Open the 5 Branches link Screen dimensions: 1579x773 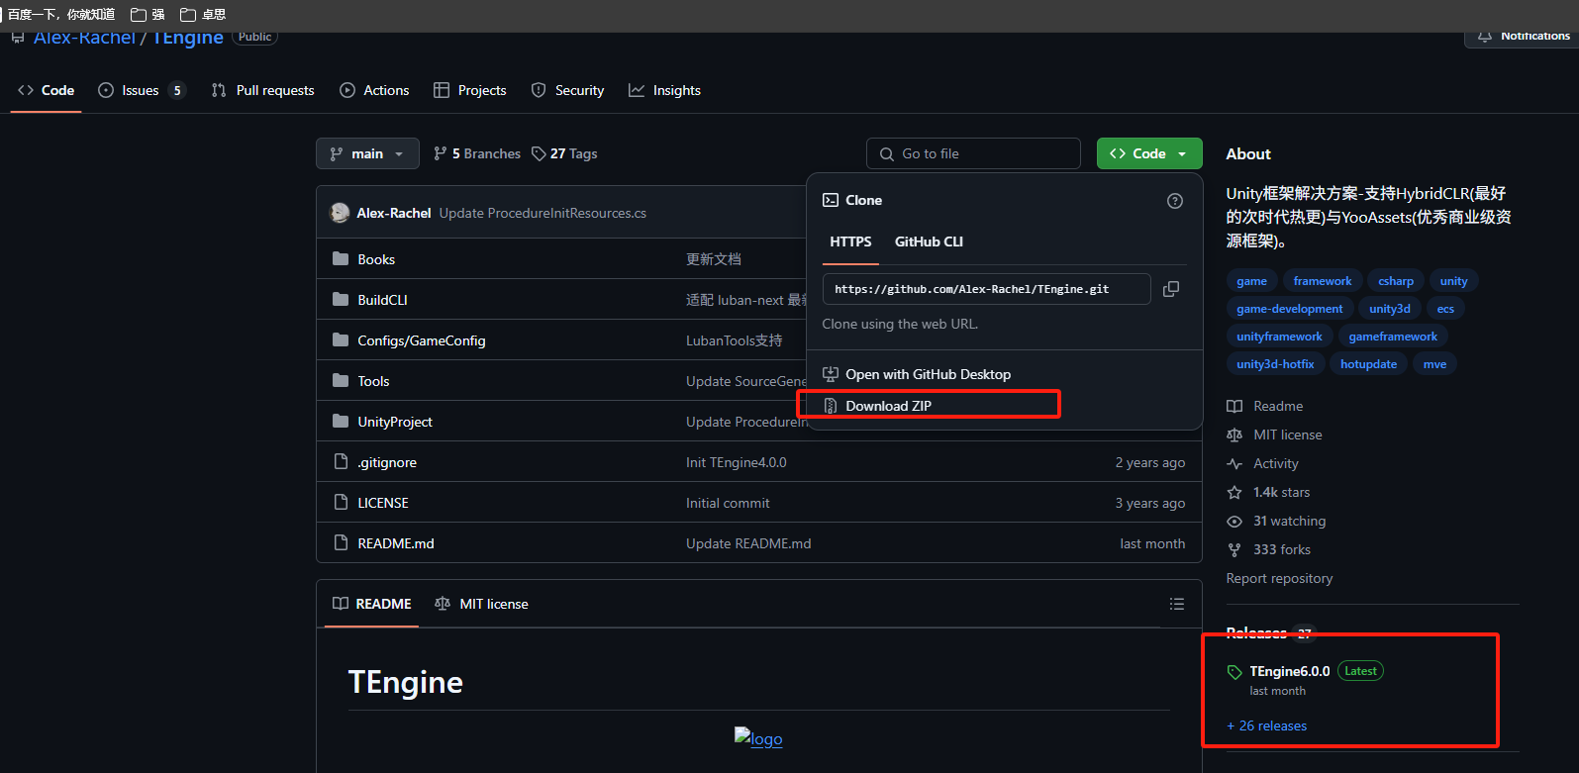coord(477,153)
